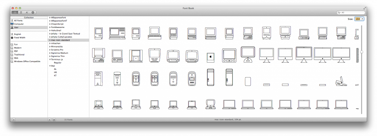Click the vertical size slider knob
The image size is (377, 136).
click(362, 52)
